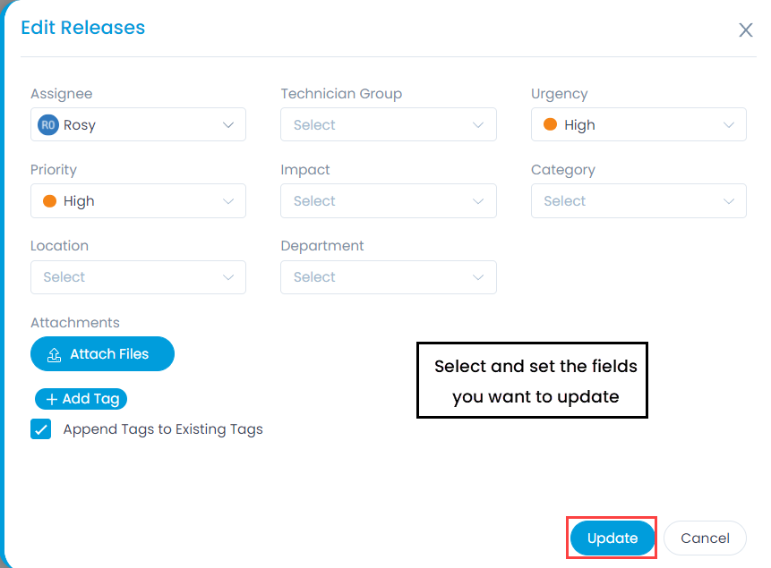Click the upload icon in Attach Files
The width and height of the screenshot is (771, 568).
click(x=54, y=354)
